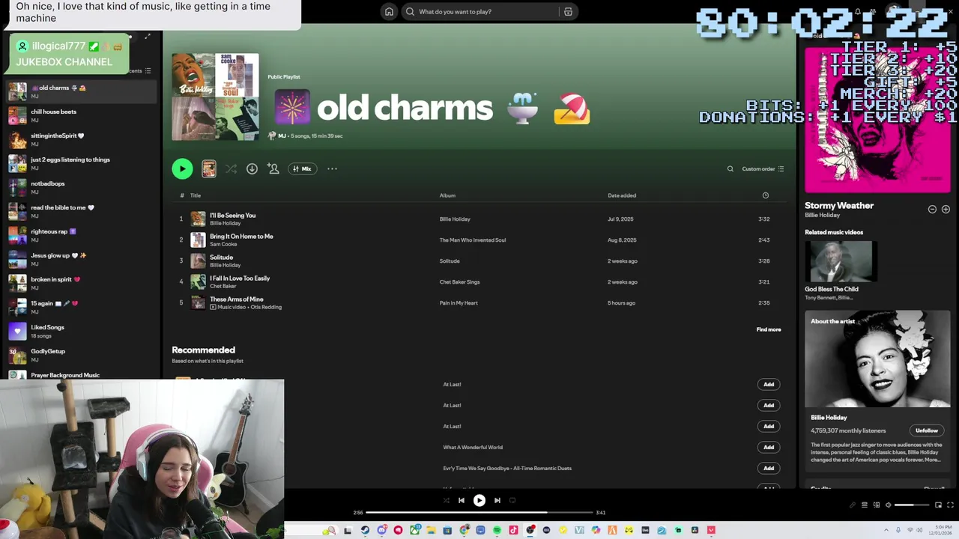
Task: Open 'read the bible to me' playlist
Action: (x=81, y=211)
